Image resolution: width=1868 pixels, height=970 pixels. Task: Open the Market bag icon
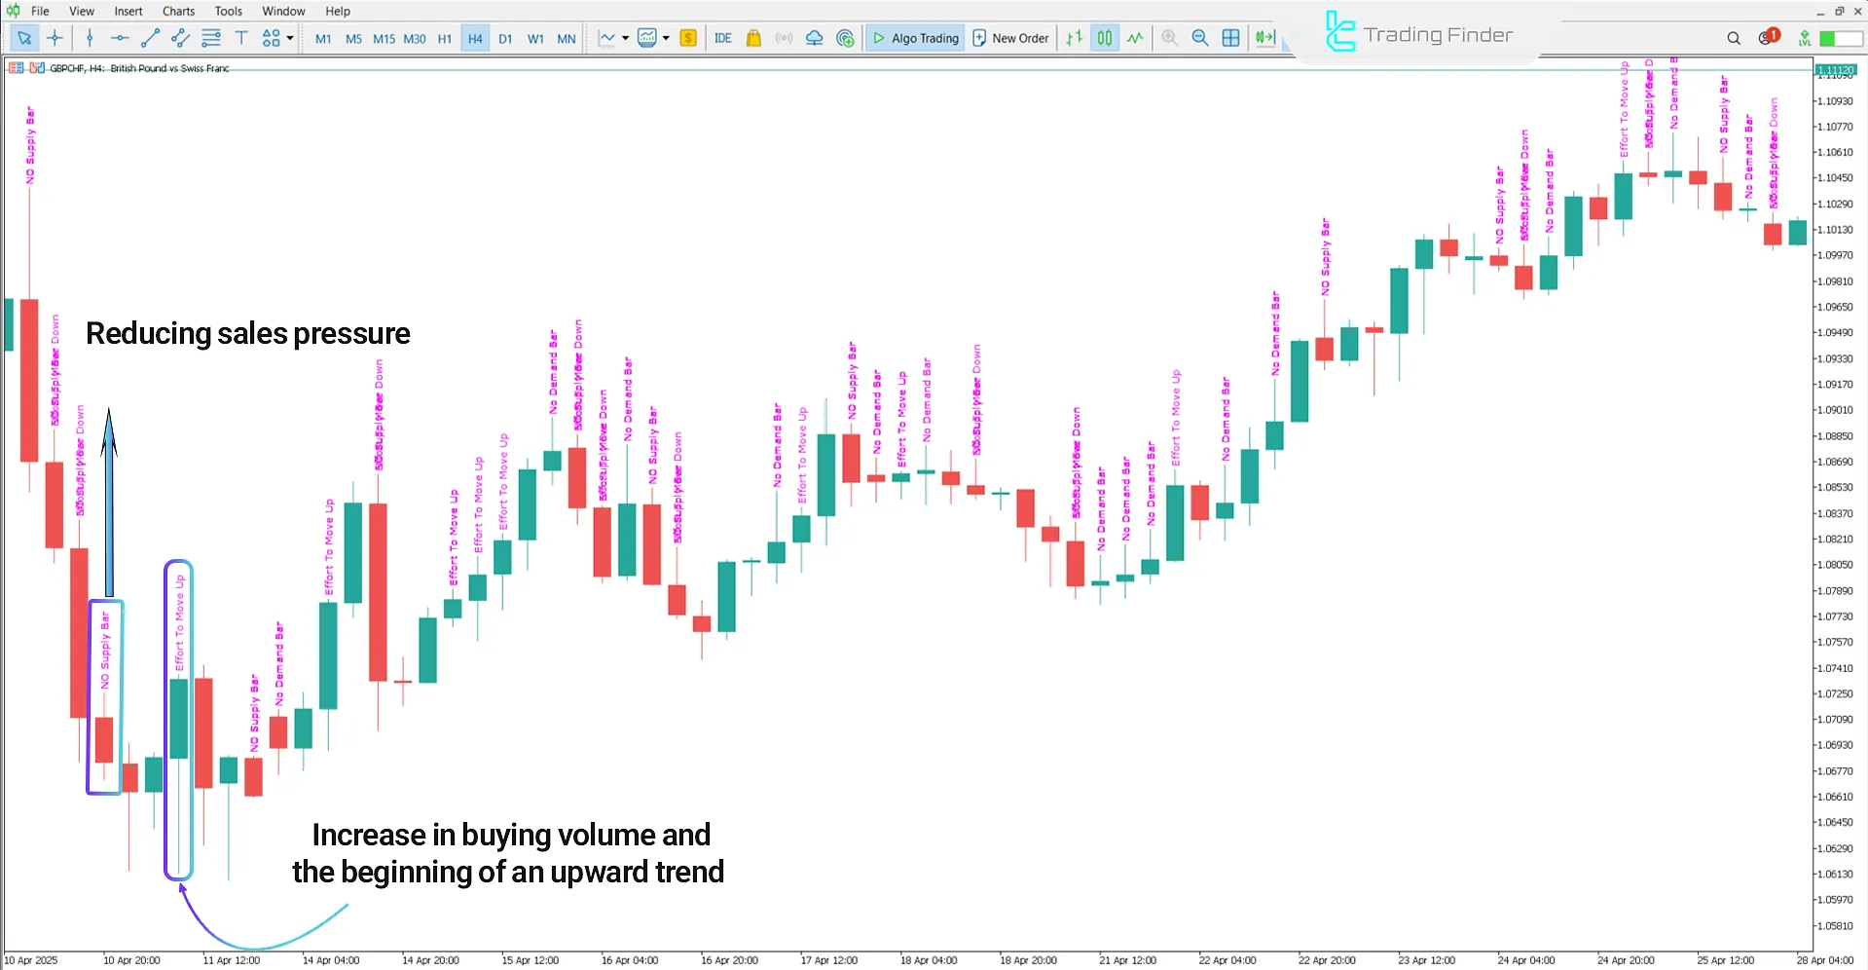[752, 38]
